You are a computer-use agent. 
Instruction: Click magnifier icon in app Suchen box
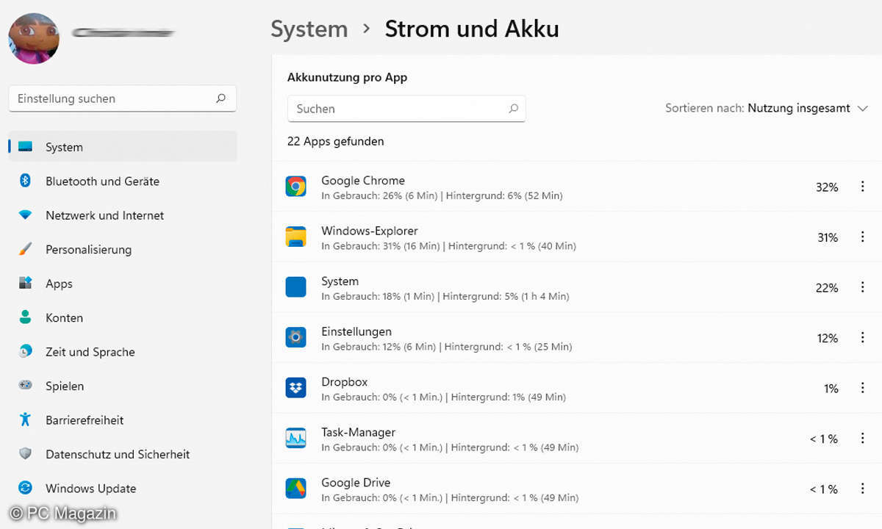[x=513, y=109]
